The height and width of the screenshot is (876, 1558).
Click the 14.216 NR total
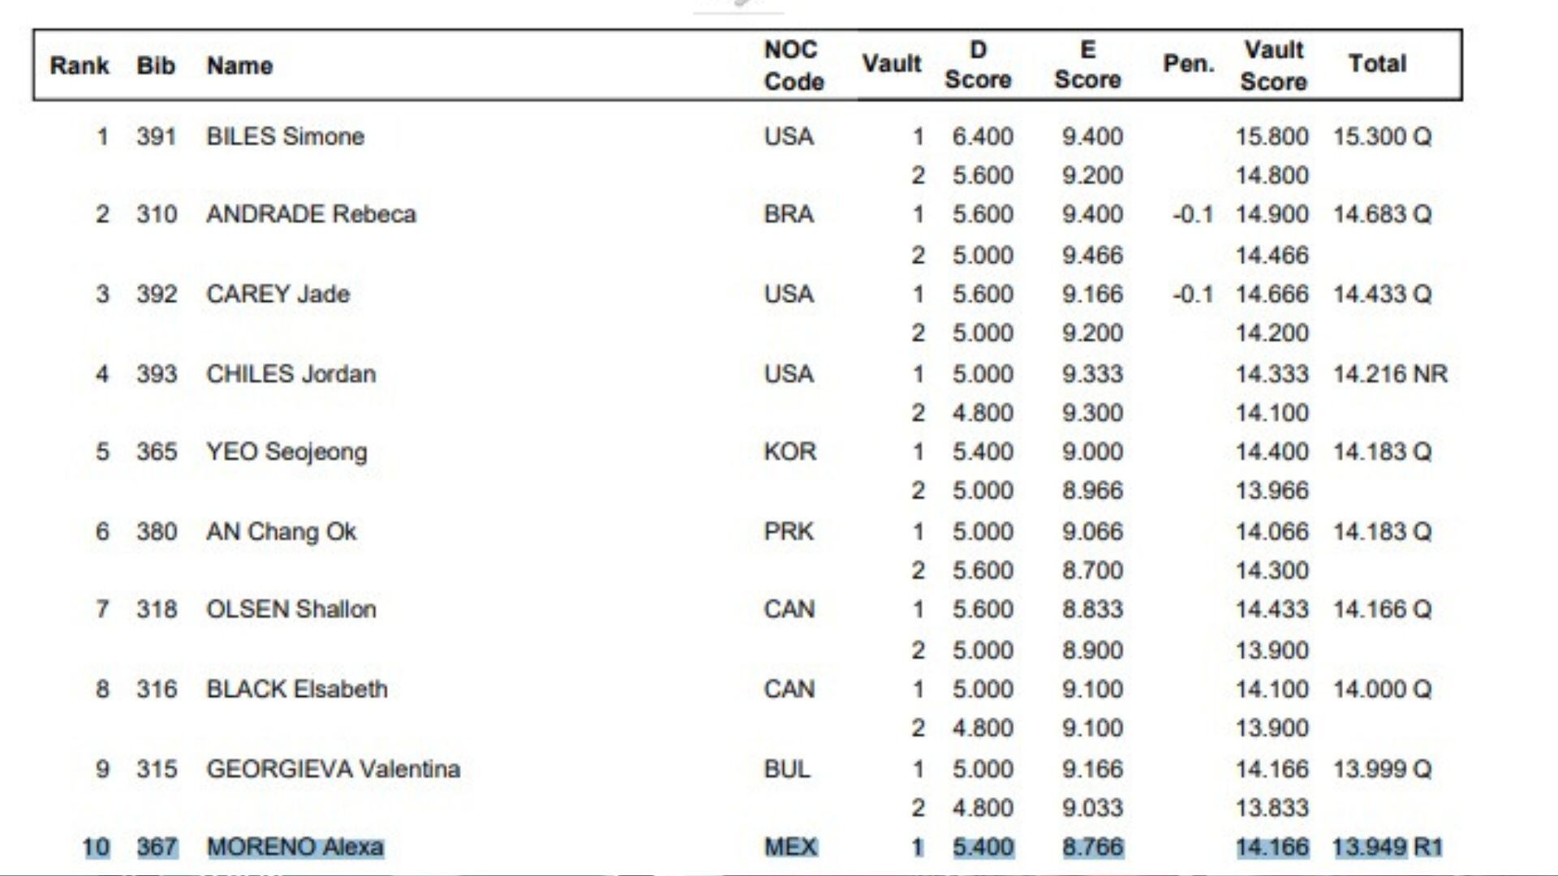point(1390,374)
